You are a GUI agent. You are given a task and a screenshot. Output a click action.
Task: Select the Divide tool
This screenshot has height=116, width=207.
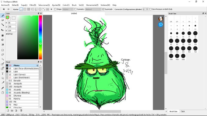point(2,83)
